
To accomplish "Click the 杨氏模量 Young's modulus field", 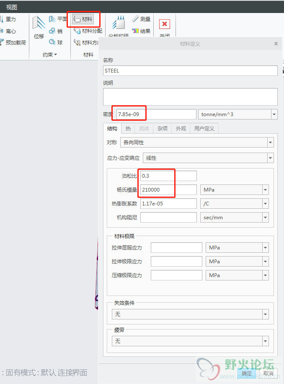I will tap(168, 190).
